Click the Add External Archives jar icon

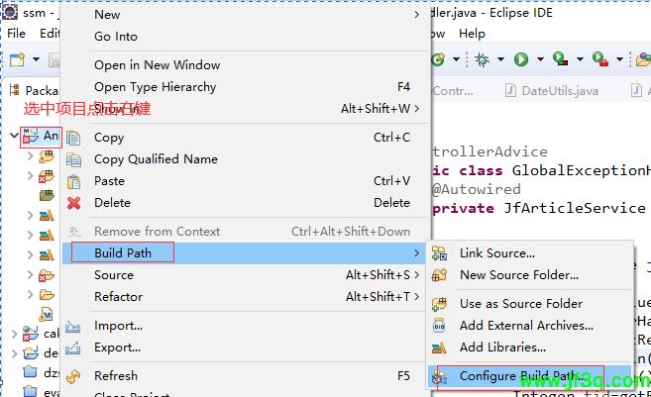pyautogui.click(x=440, y=326)
